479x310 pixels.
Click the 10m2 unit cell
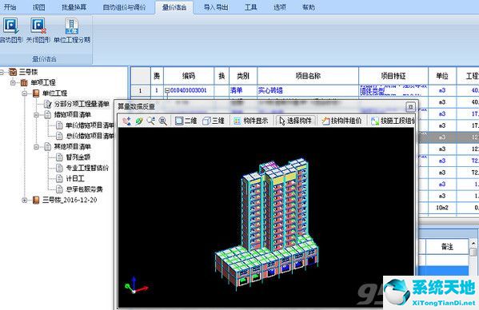pyautogui.click(x=442, y=208)
